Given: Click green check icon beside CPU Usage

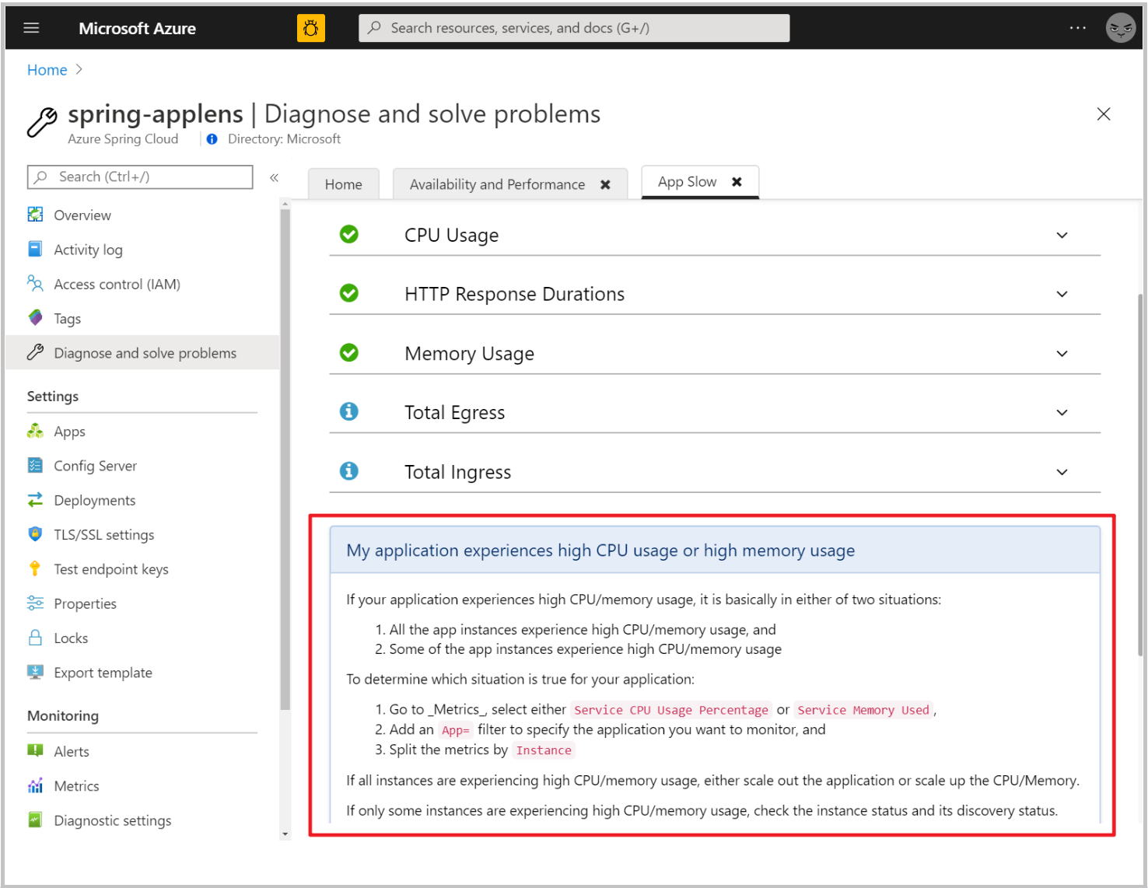Looking at the screenshot, I should point(349,234).
